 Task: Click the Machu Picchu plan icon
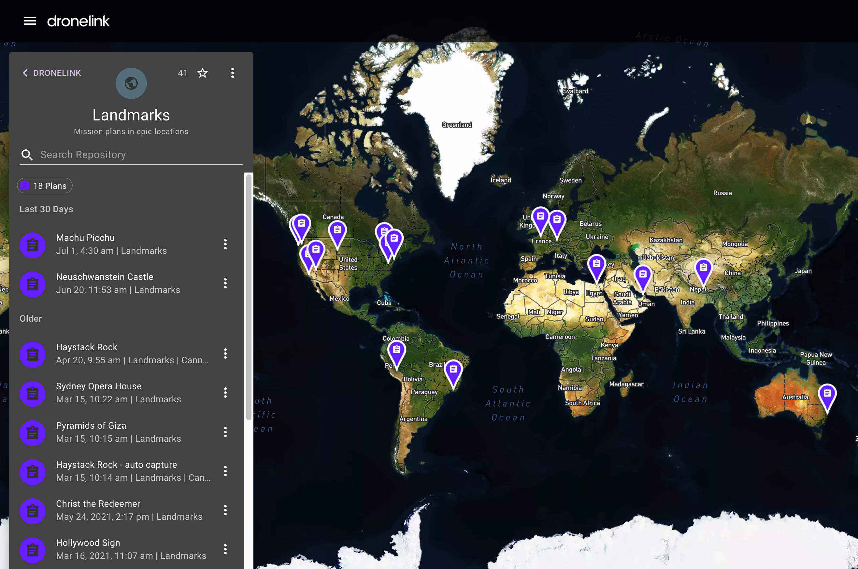click(x=33, y=245)
